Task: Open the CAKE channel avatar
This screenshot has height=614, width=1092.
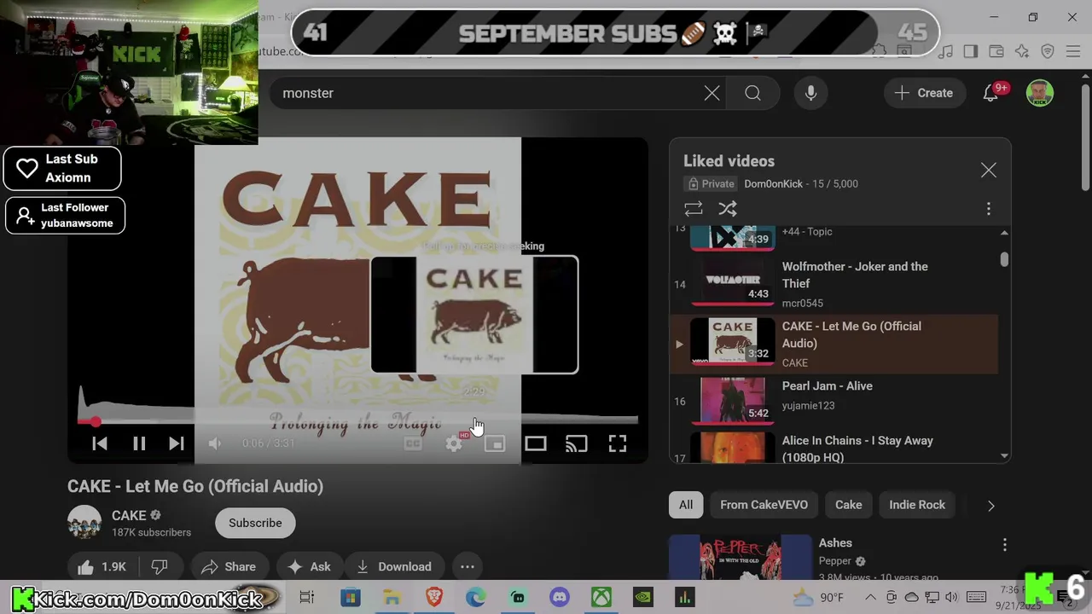Action: 84,523
